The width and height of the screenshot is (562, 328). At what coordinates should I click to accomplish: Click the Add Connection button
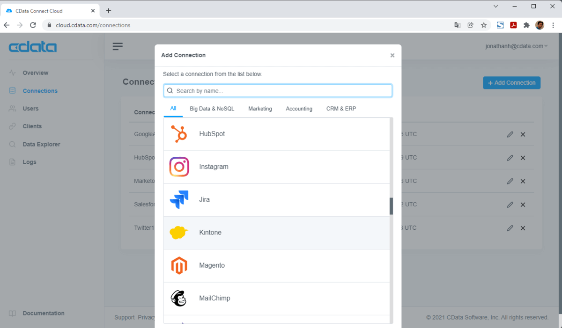tap(511, 83)
